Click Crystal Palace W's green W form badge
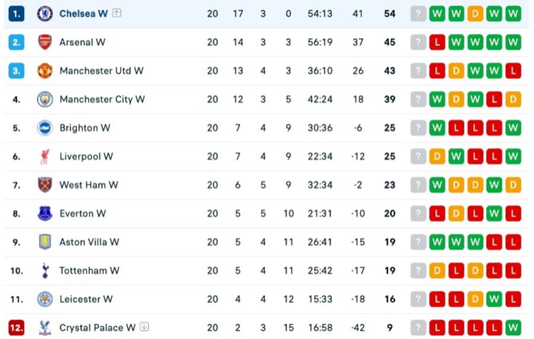The height and width of the screenshot is (339, 534). click(513, 328)
